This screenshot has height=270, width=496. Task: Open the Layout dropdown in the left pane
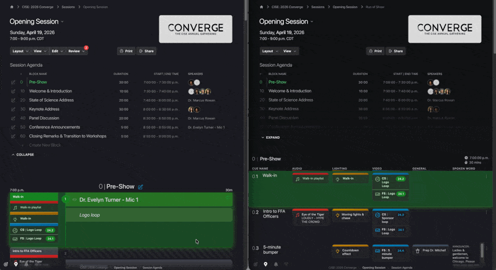(x=20, y=51)
